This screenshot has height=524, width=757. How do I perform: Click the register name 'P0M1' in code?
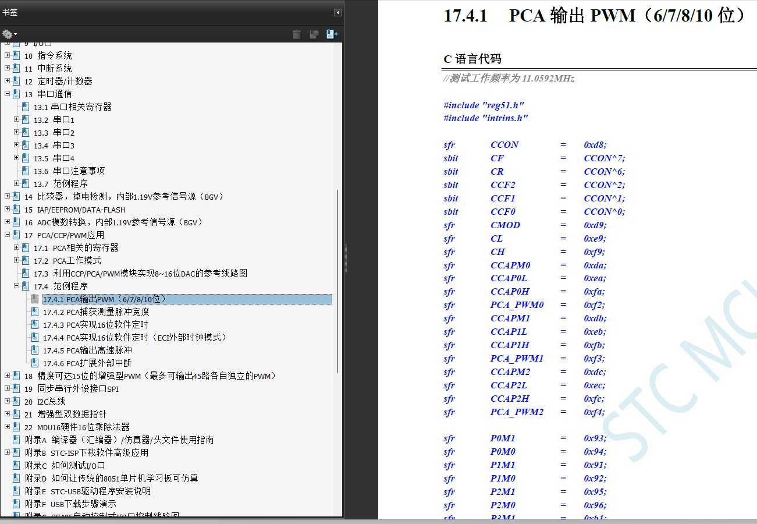point(503,438)
